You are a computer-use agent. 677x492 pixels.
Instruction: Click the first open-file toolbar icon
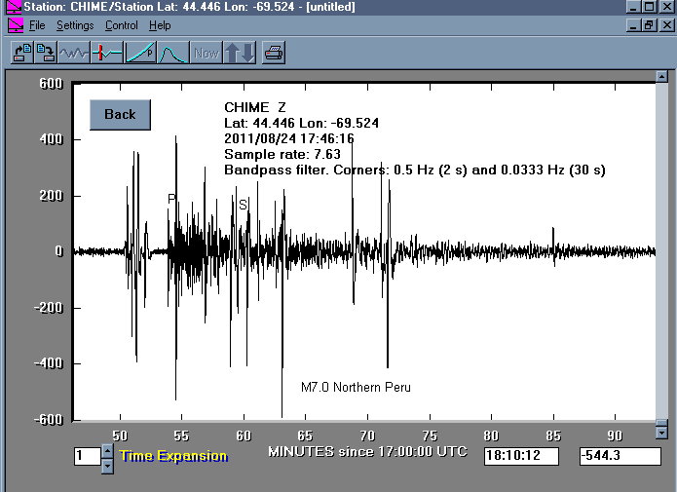coord(22,53)
